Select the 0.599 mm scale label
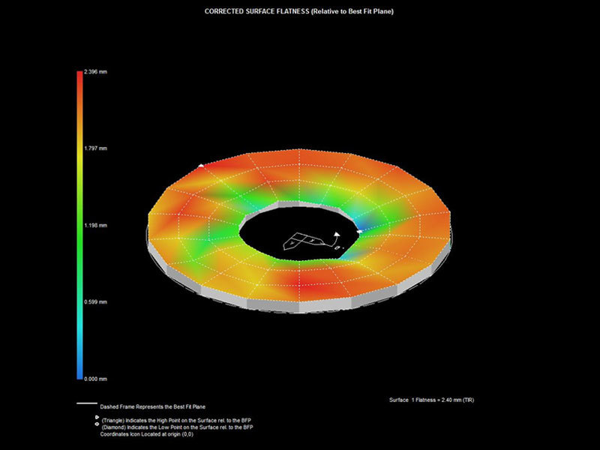The width and height of the screenshot is (600, 450). [96, 302]
